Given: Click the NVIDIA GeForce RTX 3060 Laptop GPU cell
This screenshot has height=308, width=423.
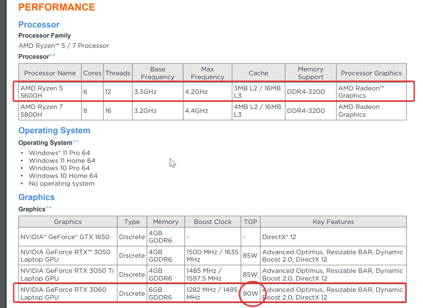Looking at the screenshot, I should [63, 293].
